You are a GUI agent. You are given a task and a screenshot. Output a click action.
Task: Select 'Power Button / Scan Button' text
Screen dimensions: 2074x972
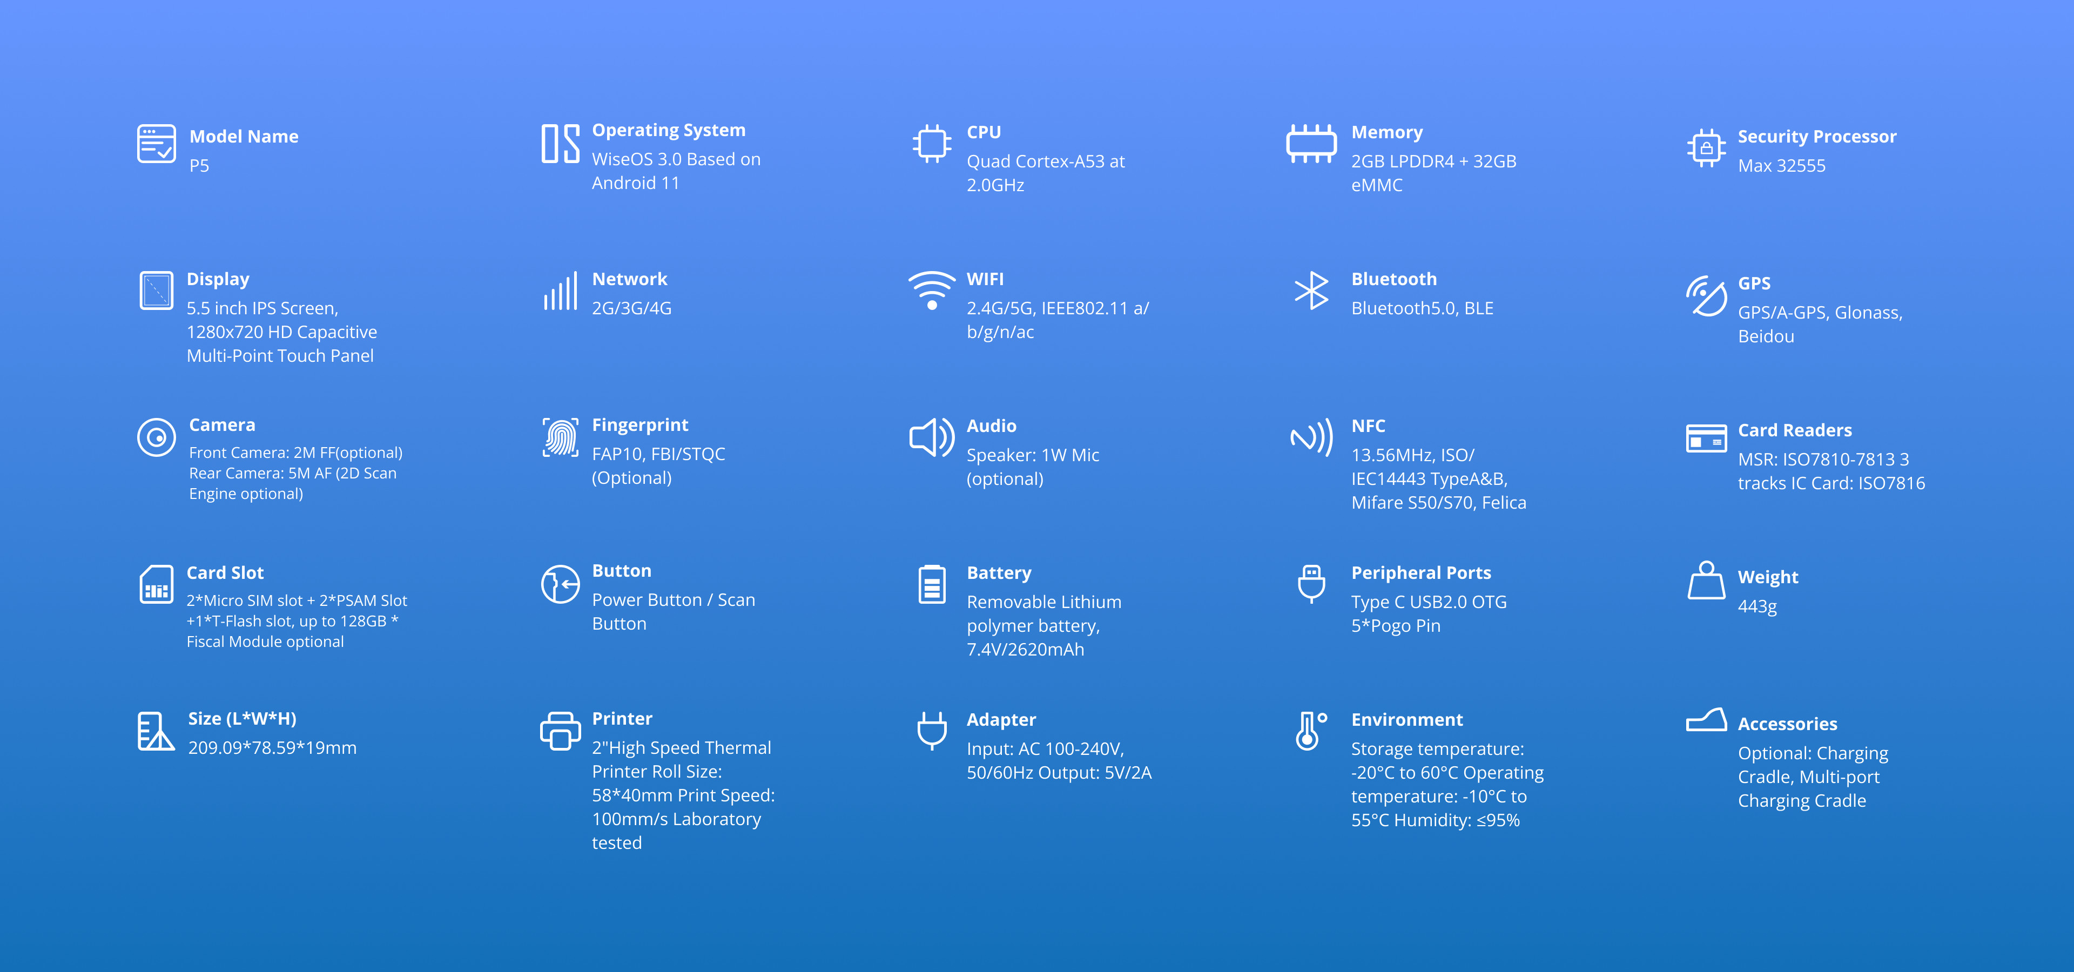point(673,611)
